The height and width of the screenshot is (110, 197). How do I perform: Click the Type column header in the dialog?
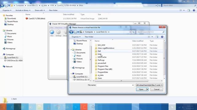151,41
